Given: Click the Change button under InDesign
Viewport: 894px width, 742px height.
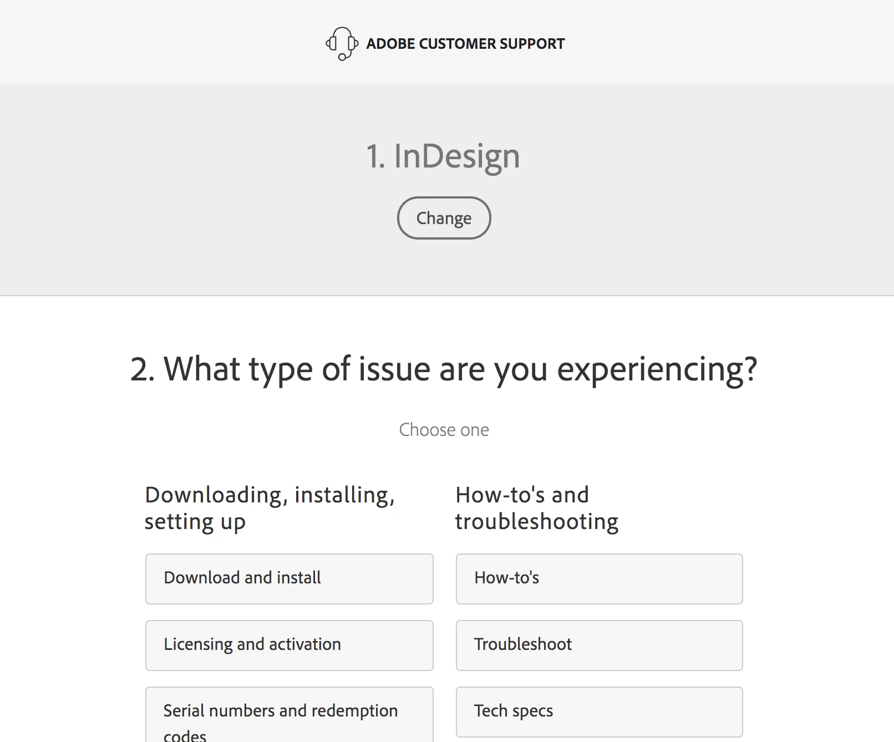Looking at the screenshot, I should click(444, 218).
